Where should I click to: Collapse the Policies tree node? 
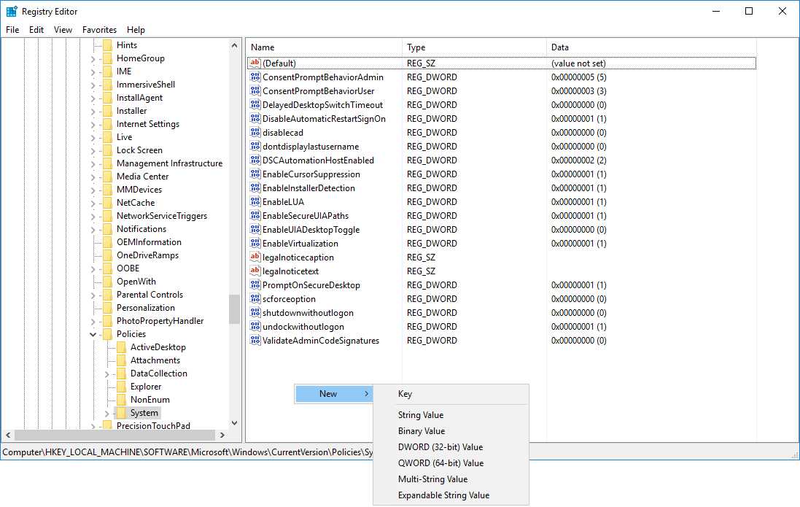click(x=93, y=334)
